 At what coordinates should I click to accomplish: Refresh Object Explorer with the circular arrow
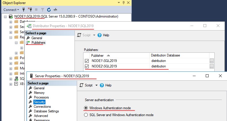(x=49, y=10)
